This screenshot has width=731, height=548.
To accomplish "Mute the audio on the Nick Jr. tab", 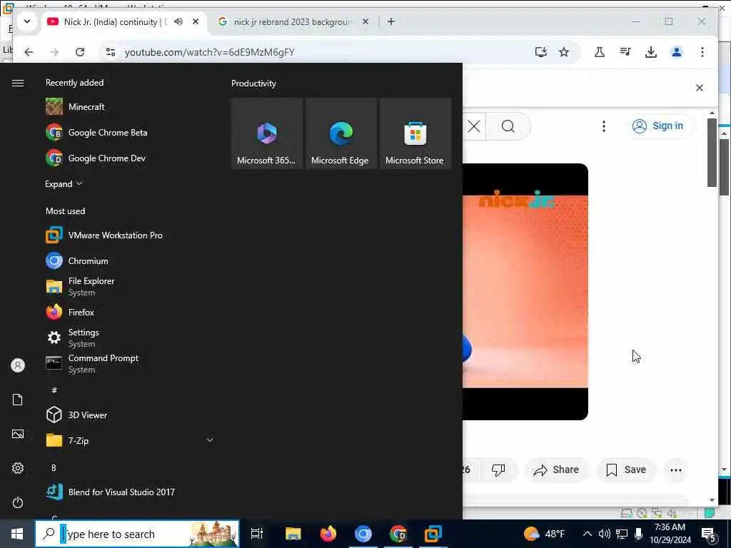I will tap(178, 22).
